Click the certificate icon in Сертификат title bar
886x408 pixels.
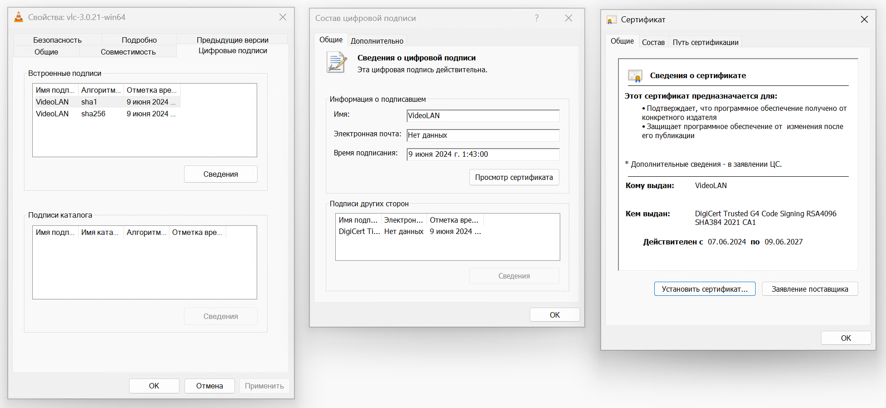612,20
